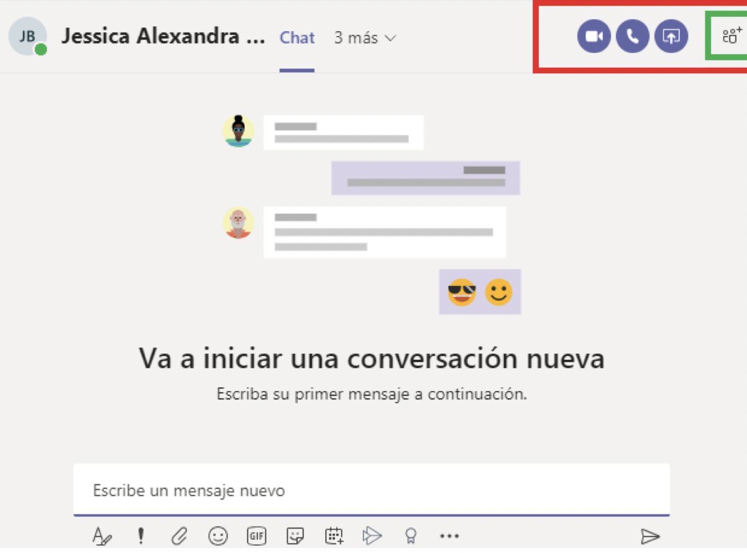Open the sticker picker
Screen dimensions: 747x553
point(295,536)
